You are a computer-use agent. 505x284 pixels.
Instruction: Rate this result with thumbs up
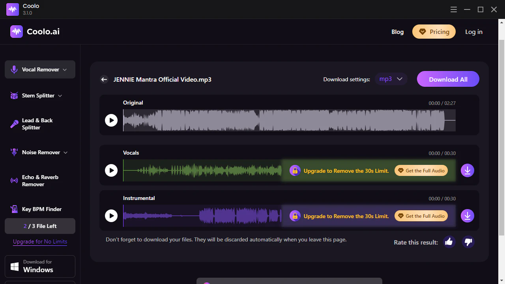click(449, 241)
